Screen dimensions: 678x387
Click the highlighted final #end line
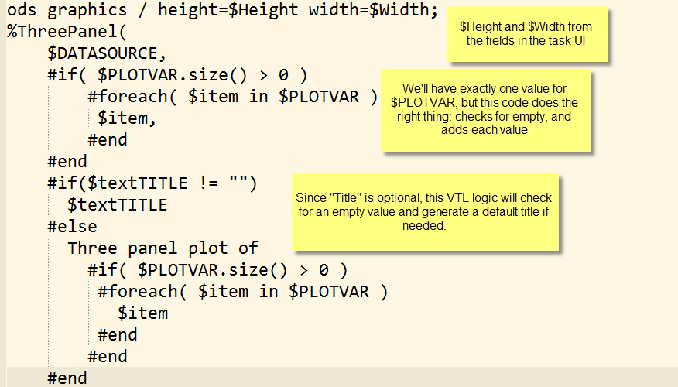pyautogui.click(x=67, y=378)
